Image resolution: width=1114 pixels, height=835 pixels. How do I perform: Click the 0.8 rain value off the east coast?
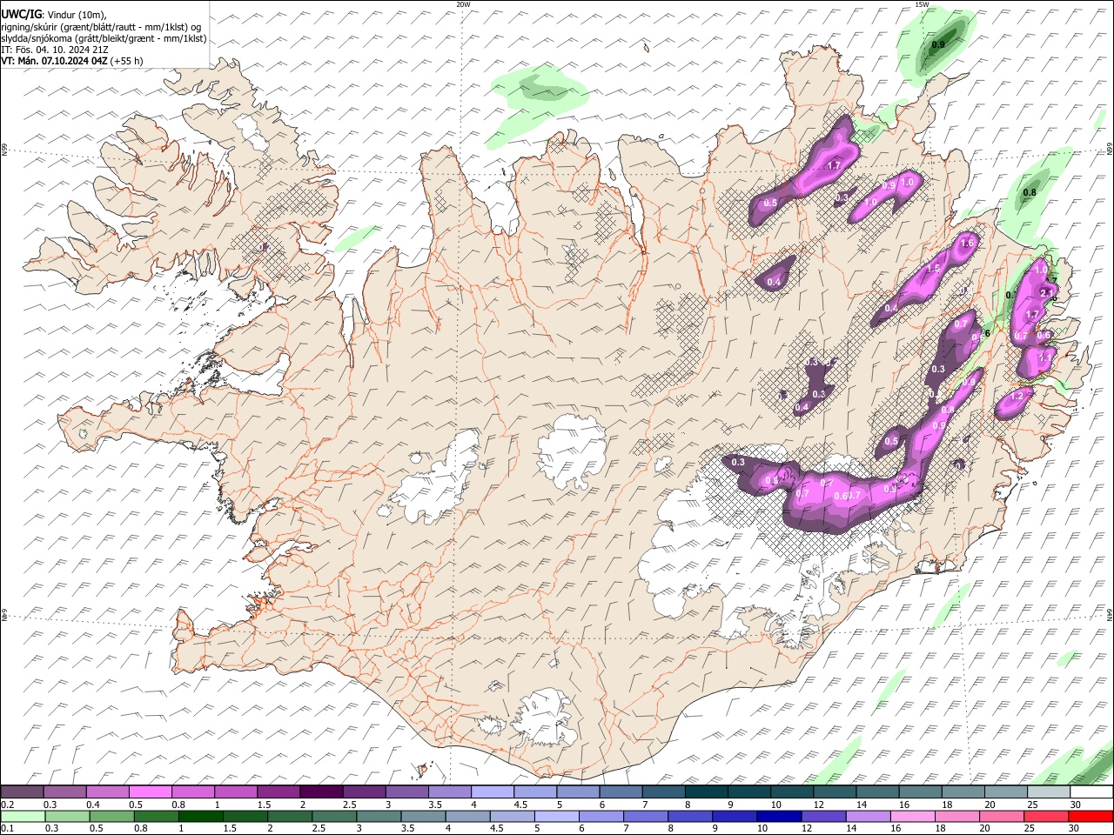click(1030, 192)
